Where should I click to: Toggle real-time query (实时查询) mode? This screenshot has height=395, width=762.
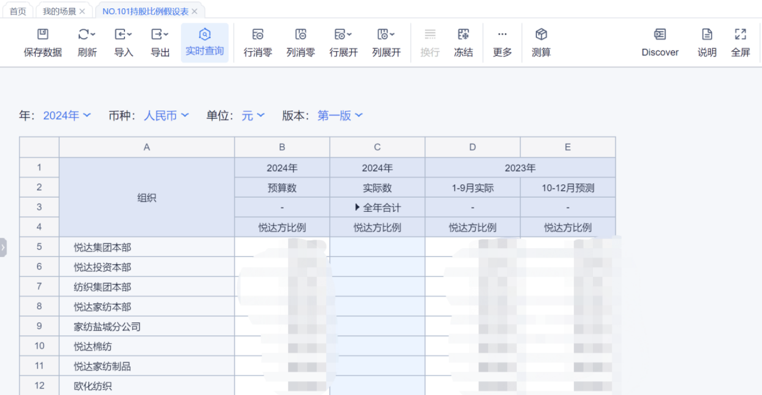(x=204, y=35)
